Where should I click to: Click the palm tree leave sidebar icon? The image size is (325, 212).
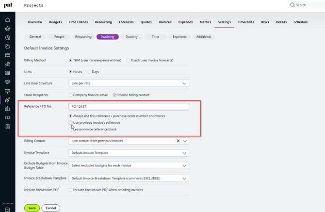pos(7,64)
